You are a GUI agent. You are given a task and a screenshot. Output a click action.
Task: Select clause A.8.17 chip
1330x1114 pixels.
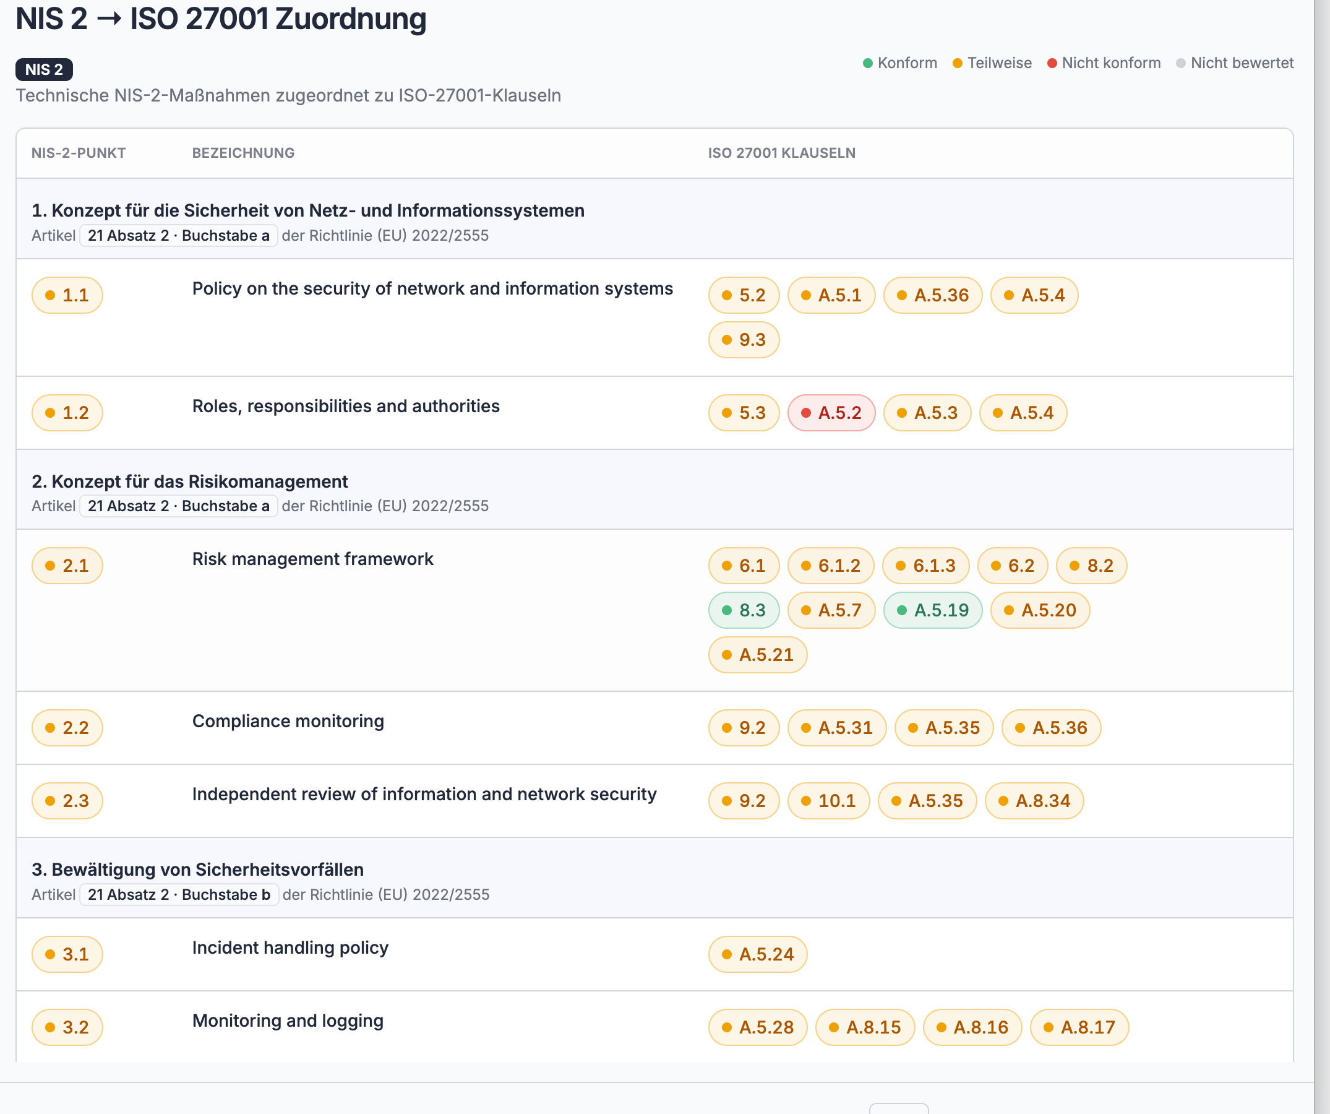(x=1080, y=1027)
